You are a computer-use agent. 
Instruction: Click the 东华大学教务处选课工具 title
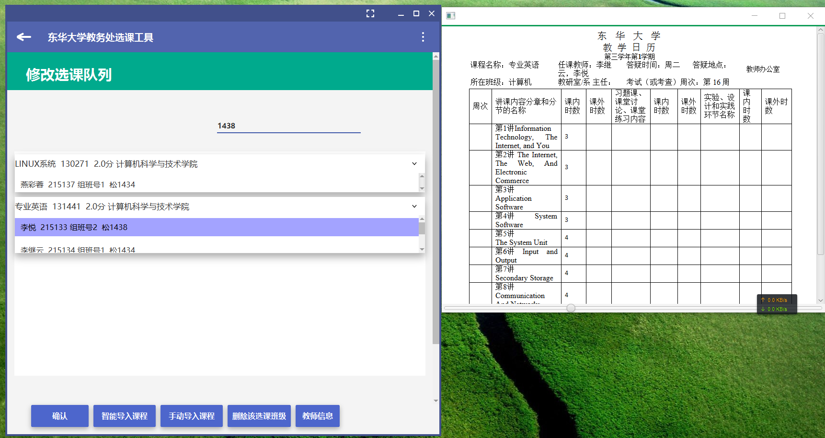point(101,37)
